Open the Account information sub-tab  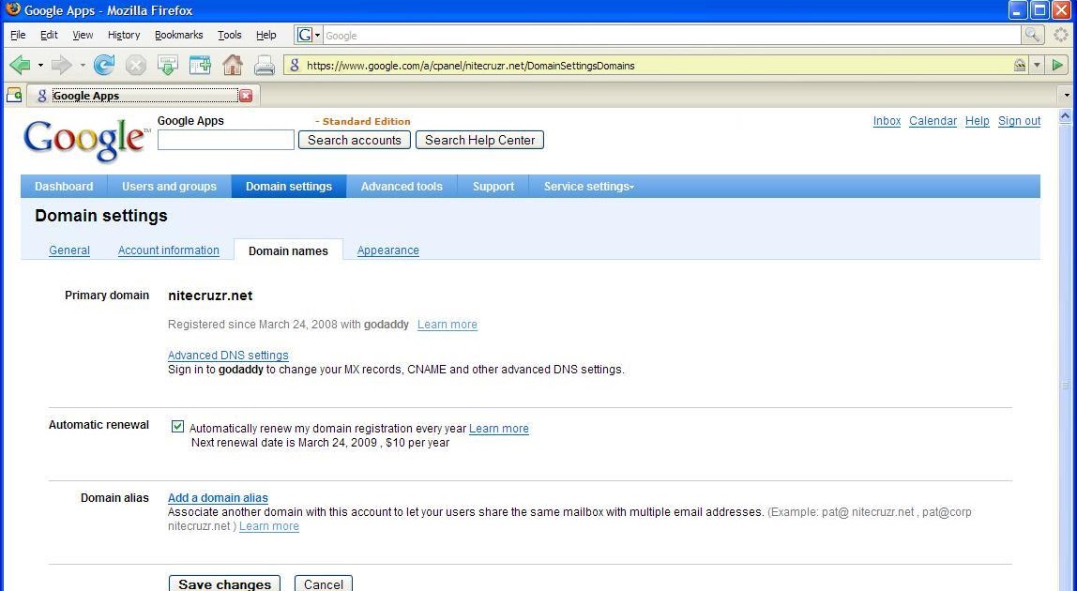[x=168, y=250]
